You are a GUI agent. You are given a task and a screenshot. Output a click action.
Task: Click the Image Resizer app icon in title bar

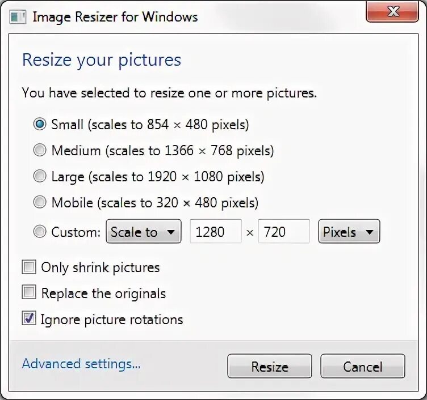click(x=18, y=17)
